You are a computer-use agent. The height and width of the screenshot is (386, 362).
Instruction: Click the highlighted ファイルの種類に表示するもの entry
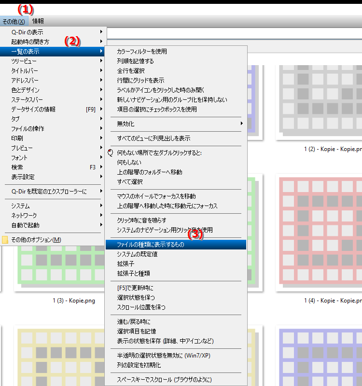(x=176, y=245)
